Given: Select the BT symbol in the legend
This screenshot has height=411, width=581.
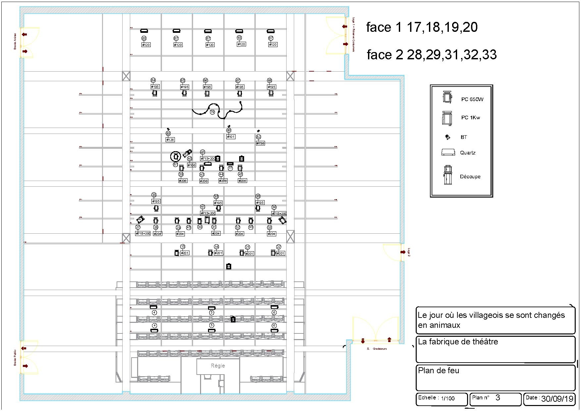Looking at the screenshot, I should click(x=448, y=137).
